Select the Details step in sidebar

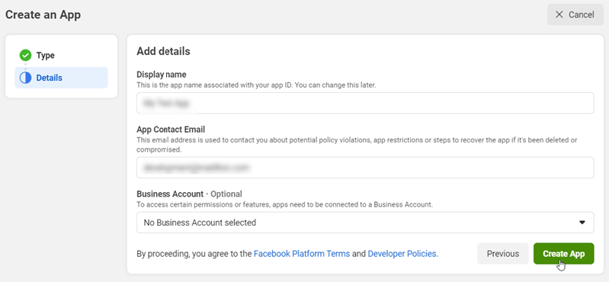[62, 78]
